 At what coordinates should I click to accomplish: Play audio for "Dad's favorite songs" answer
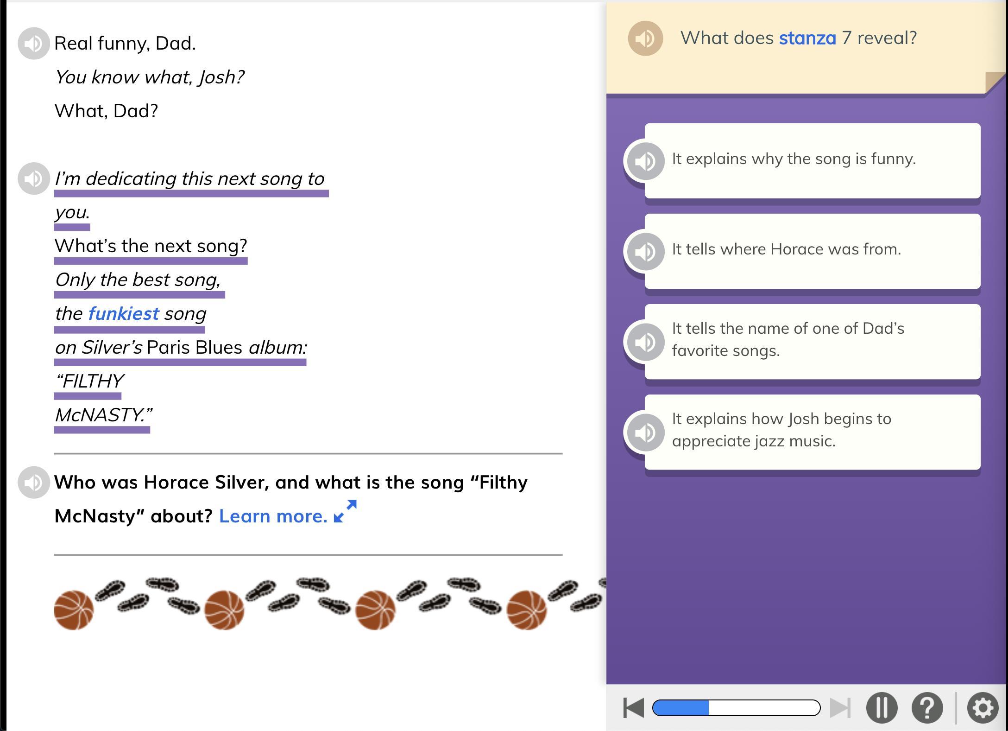(645, 342)
